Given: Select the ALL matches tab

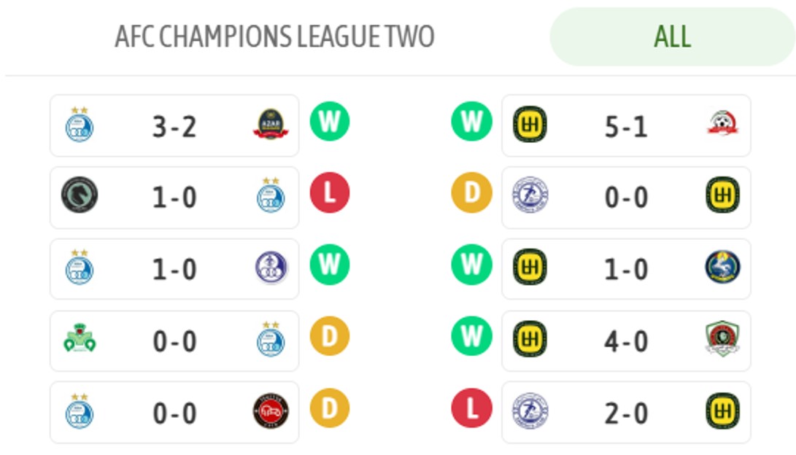Looking at the screenshot, I should pyautogui.click(x=671, y=36).
